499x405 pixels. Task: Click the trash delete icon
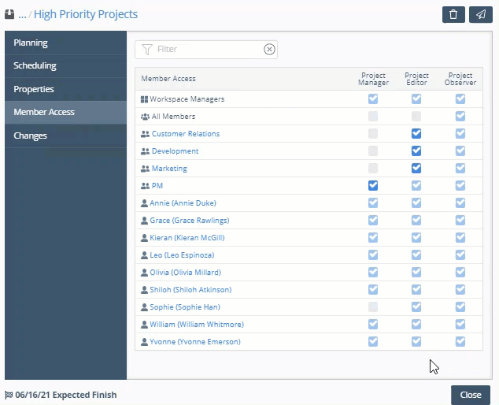pyautogui.click(x=453, y=14)
